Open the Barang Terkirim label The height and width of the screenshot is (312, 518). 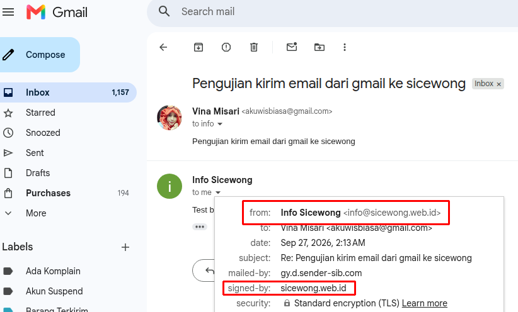click(67, 309)
